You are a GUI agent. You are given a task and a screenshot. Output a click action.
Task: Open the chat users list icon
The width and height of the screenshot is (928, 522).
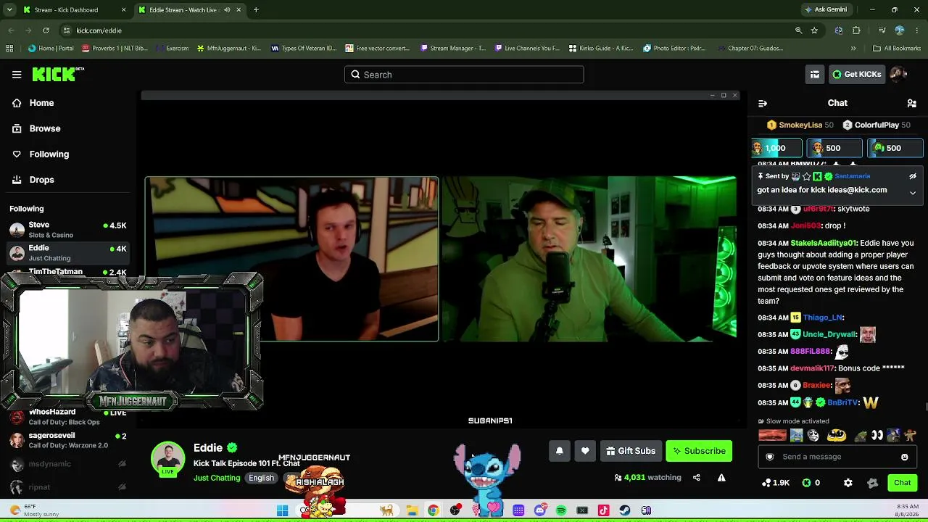pos(912,103)
